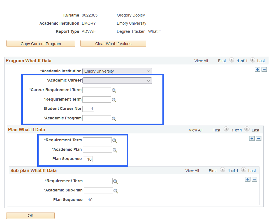Screen dimensions: 276x222
Task: Delete row in Sub-plan What-If Data
Action: (x=254, y=179)
